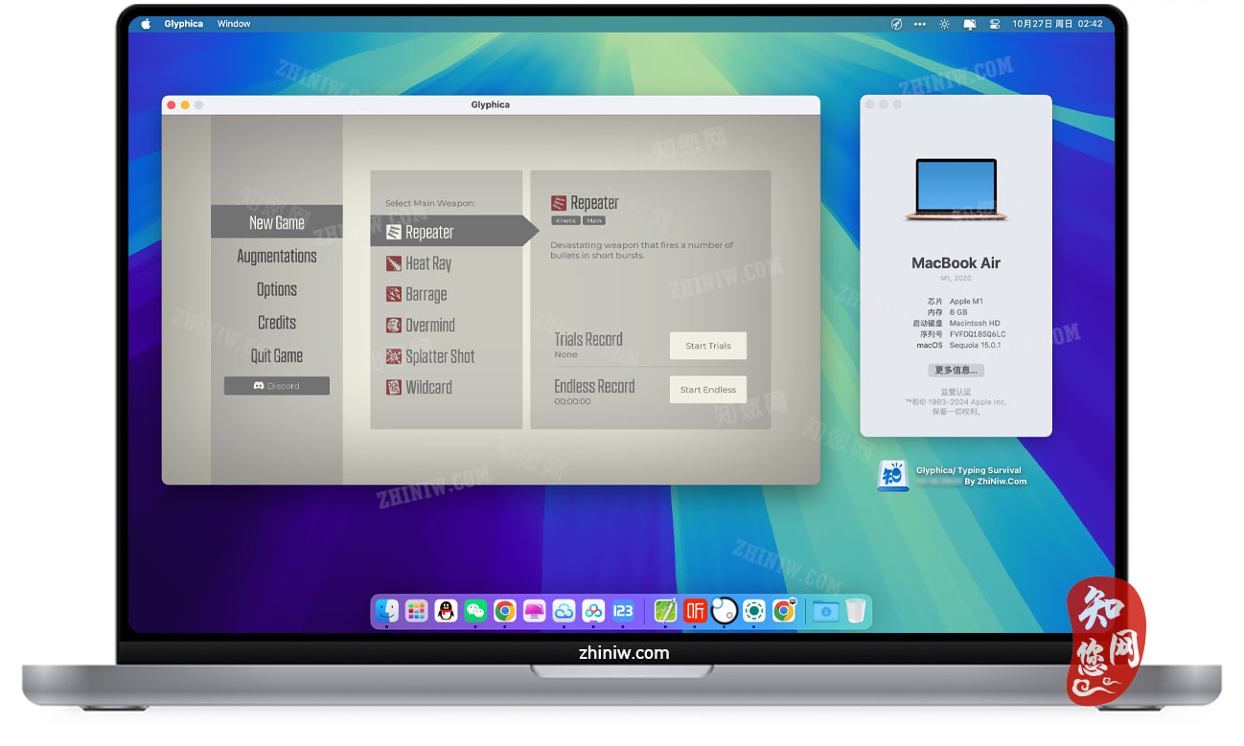Image resolution: width=1244 pixels, height=746 pixels.
Task: Select Barrage label in weapon list
Action: [426, 294]
